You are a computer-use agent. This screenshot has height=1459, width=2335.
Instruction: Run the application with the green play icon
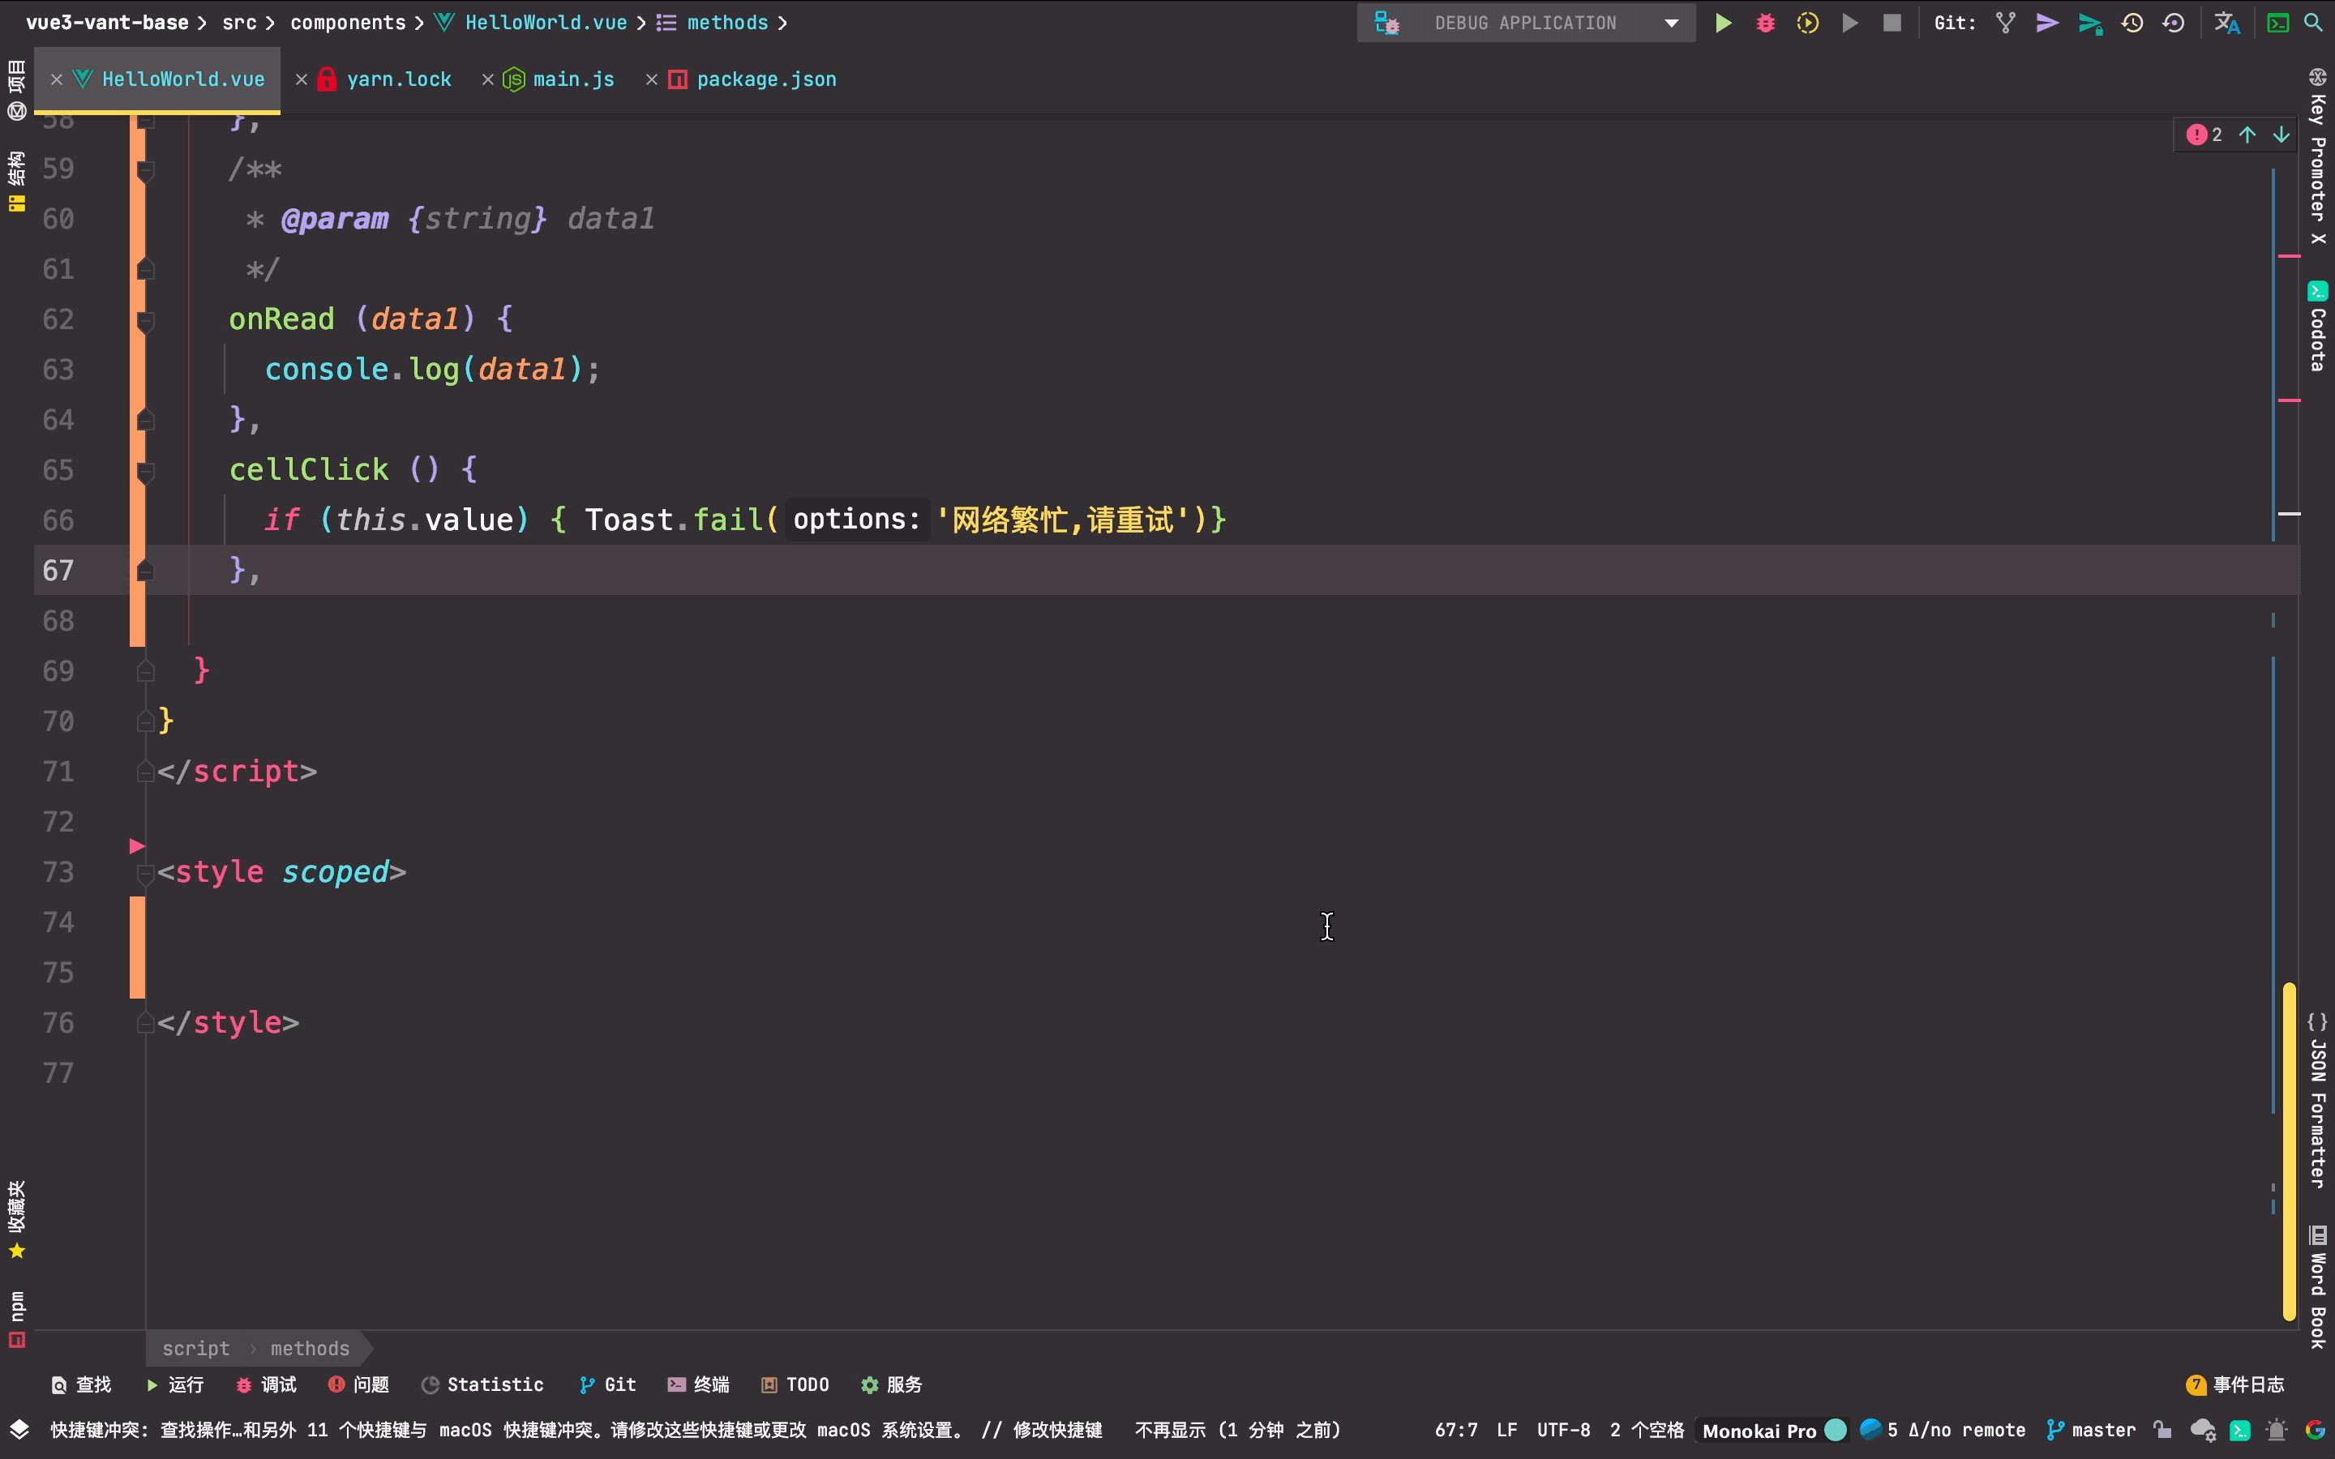tap(1723, 22)
